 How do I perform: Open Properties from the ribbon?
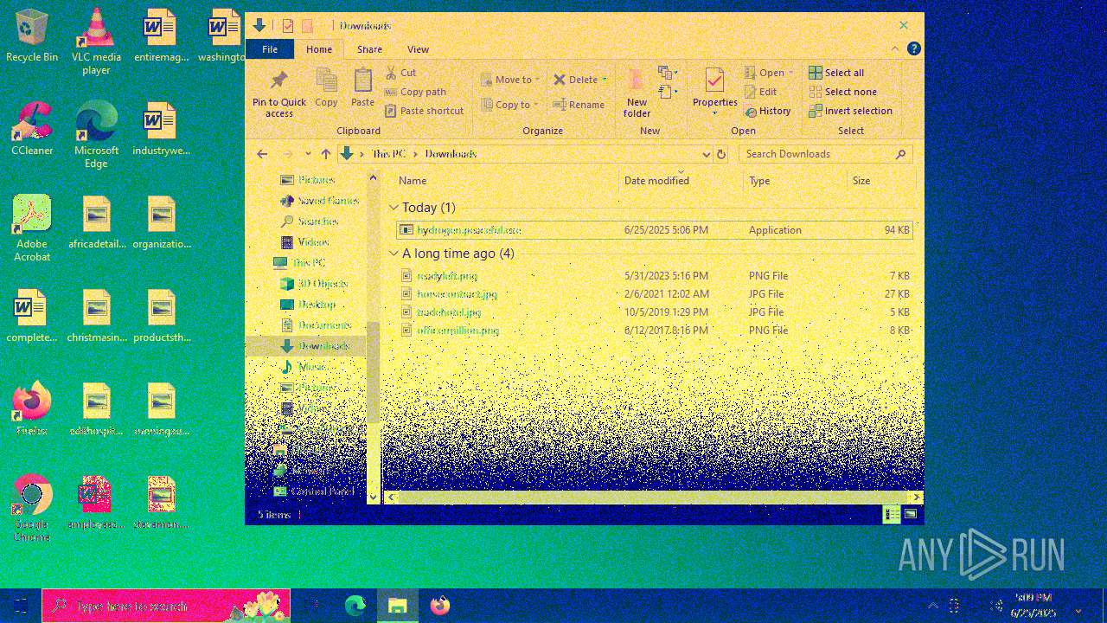(x=714, y=93)
